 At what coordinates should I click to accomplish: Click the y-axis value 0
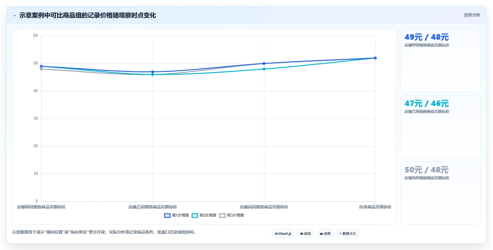(x=37, y=201)
